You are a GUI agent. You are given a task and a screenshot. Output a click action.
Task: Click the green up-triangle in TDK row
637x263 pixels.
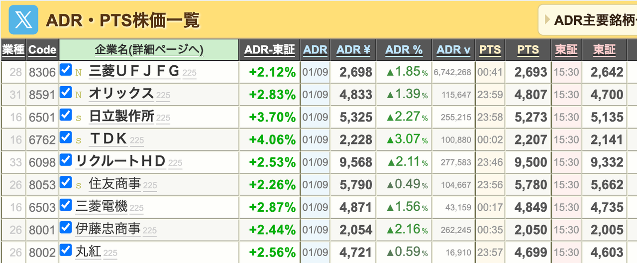(390, 140)
